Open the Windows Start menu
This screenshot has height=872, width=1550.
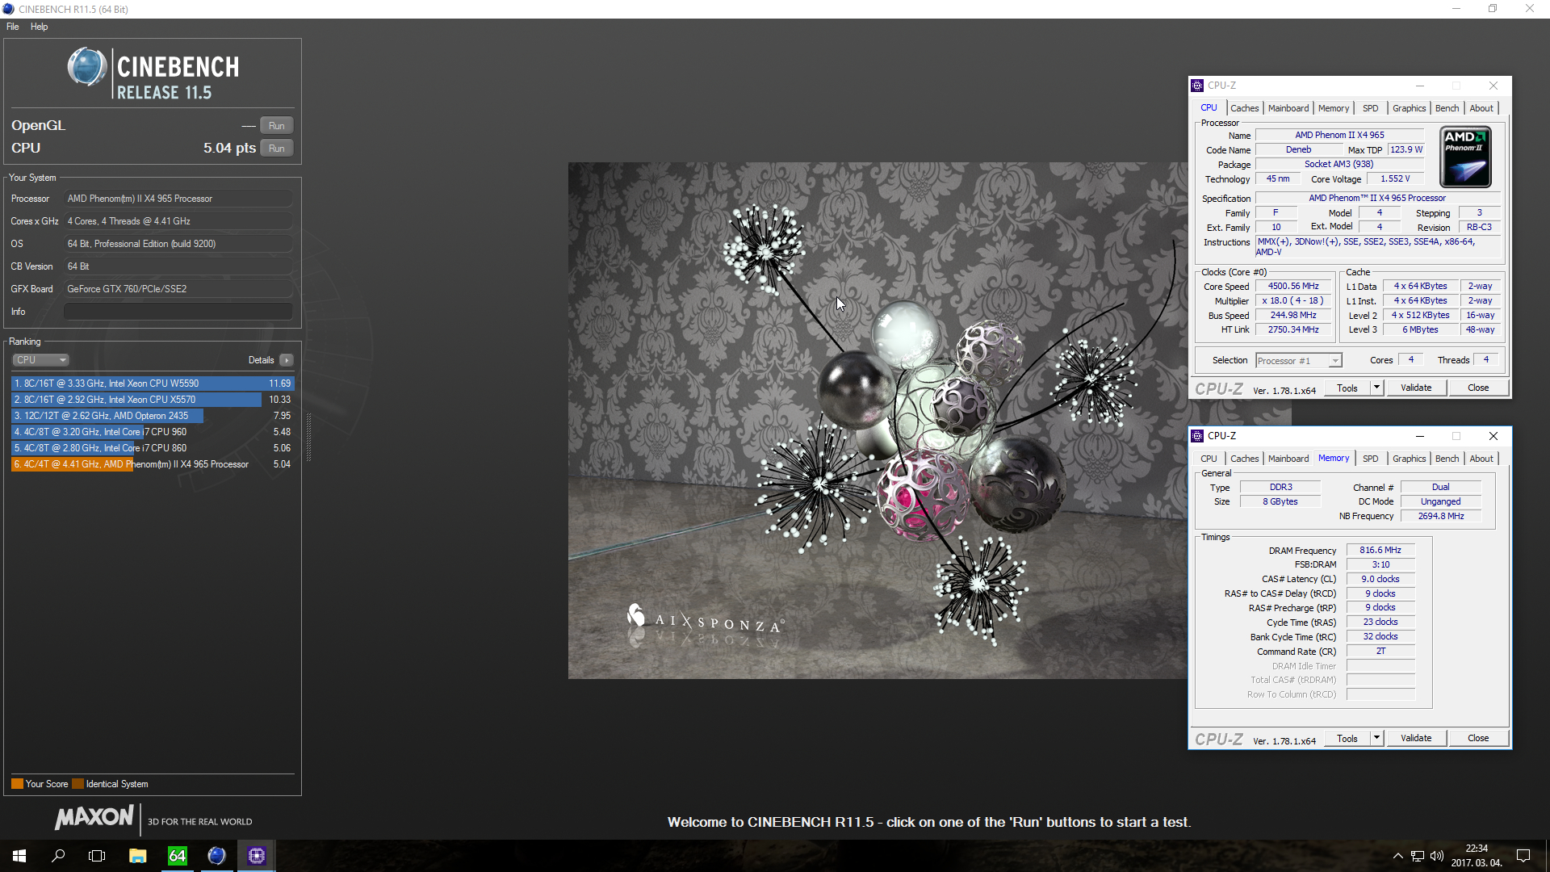[x=19, y=856]
